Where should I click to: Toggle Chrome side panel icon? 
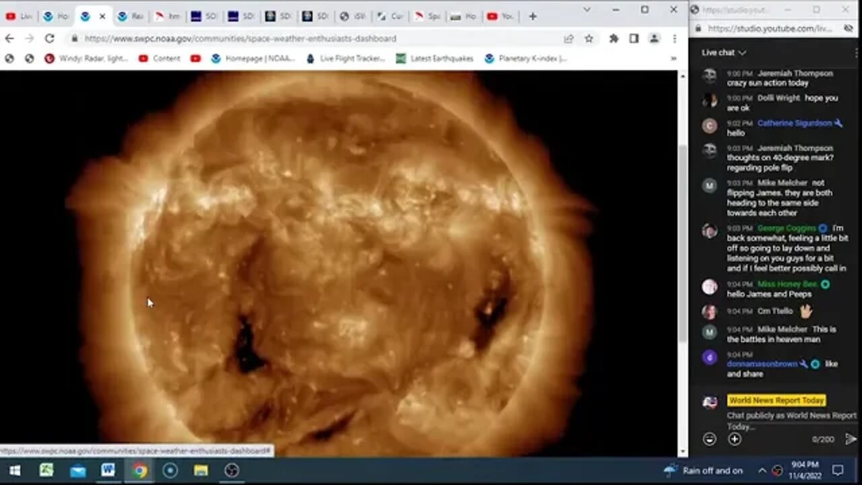pos(634,38)
